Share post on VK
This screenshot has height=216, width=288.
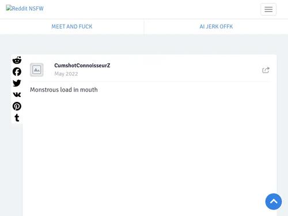[17, 94]
